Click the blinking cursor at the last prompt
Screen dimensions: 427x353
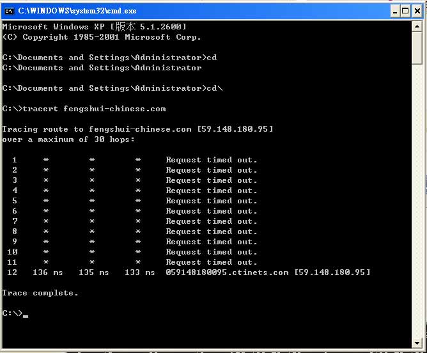coord(26,315)
